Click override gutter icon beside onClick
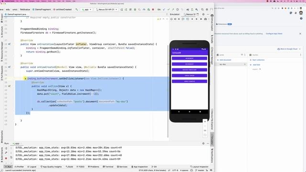 pyautogui.click(x=10, y=86)
